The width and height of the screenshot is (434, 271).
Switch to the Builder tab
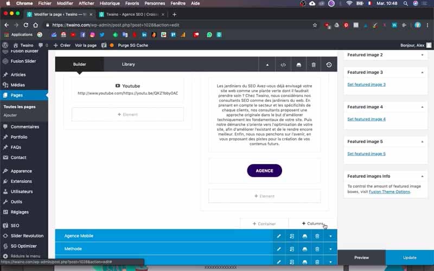pyautogui.click(x=79, y=64)
